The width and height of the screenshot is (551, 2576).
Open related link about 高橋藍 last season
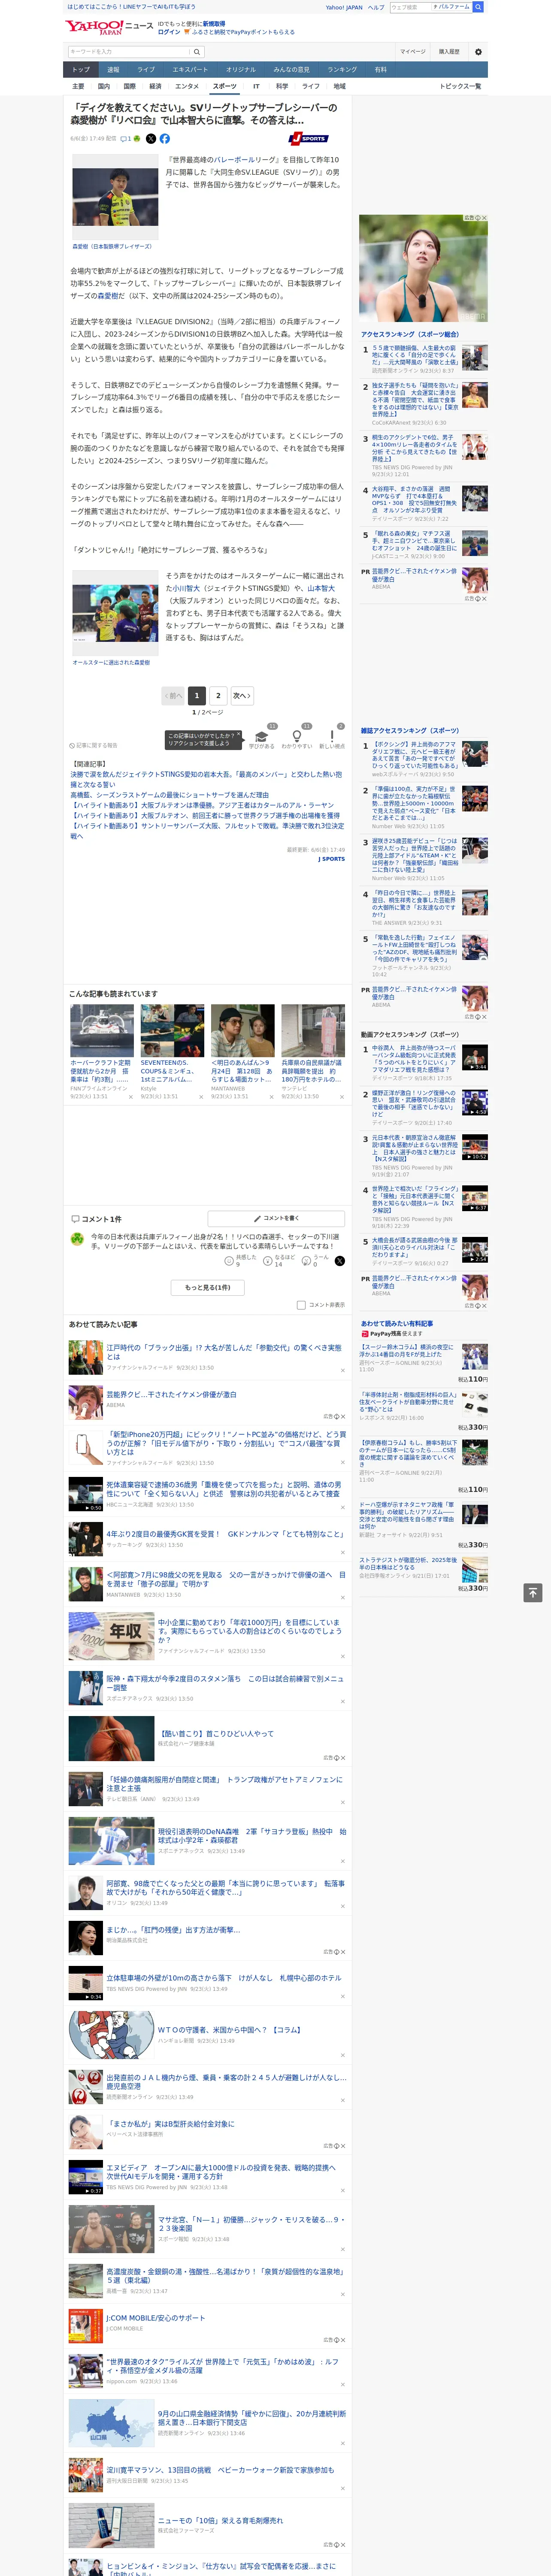point(169,795)
